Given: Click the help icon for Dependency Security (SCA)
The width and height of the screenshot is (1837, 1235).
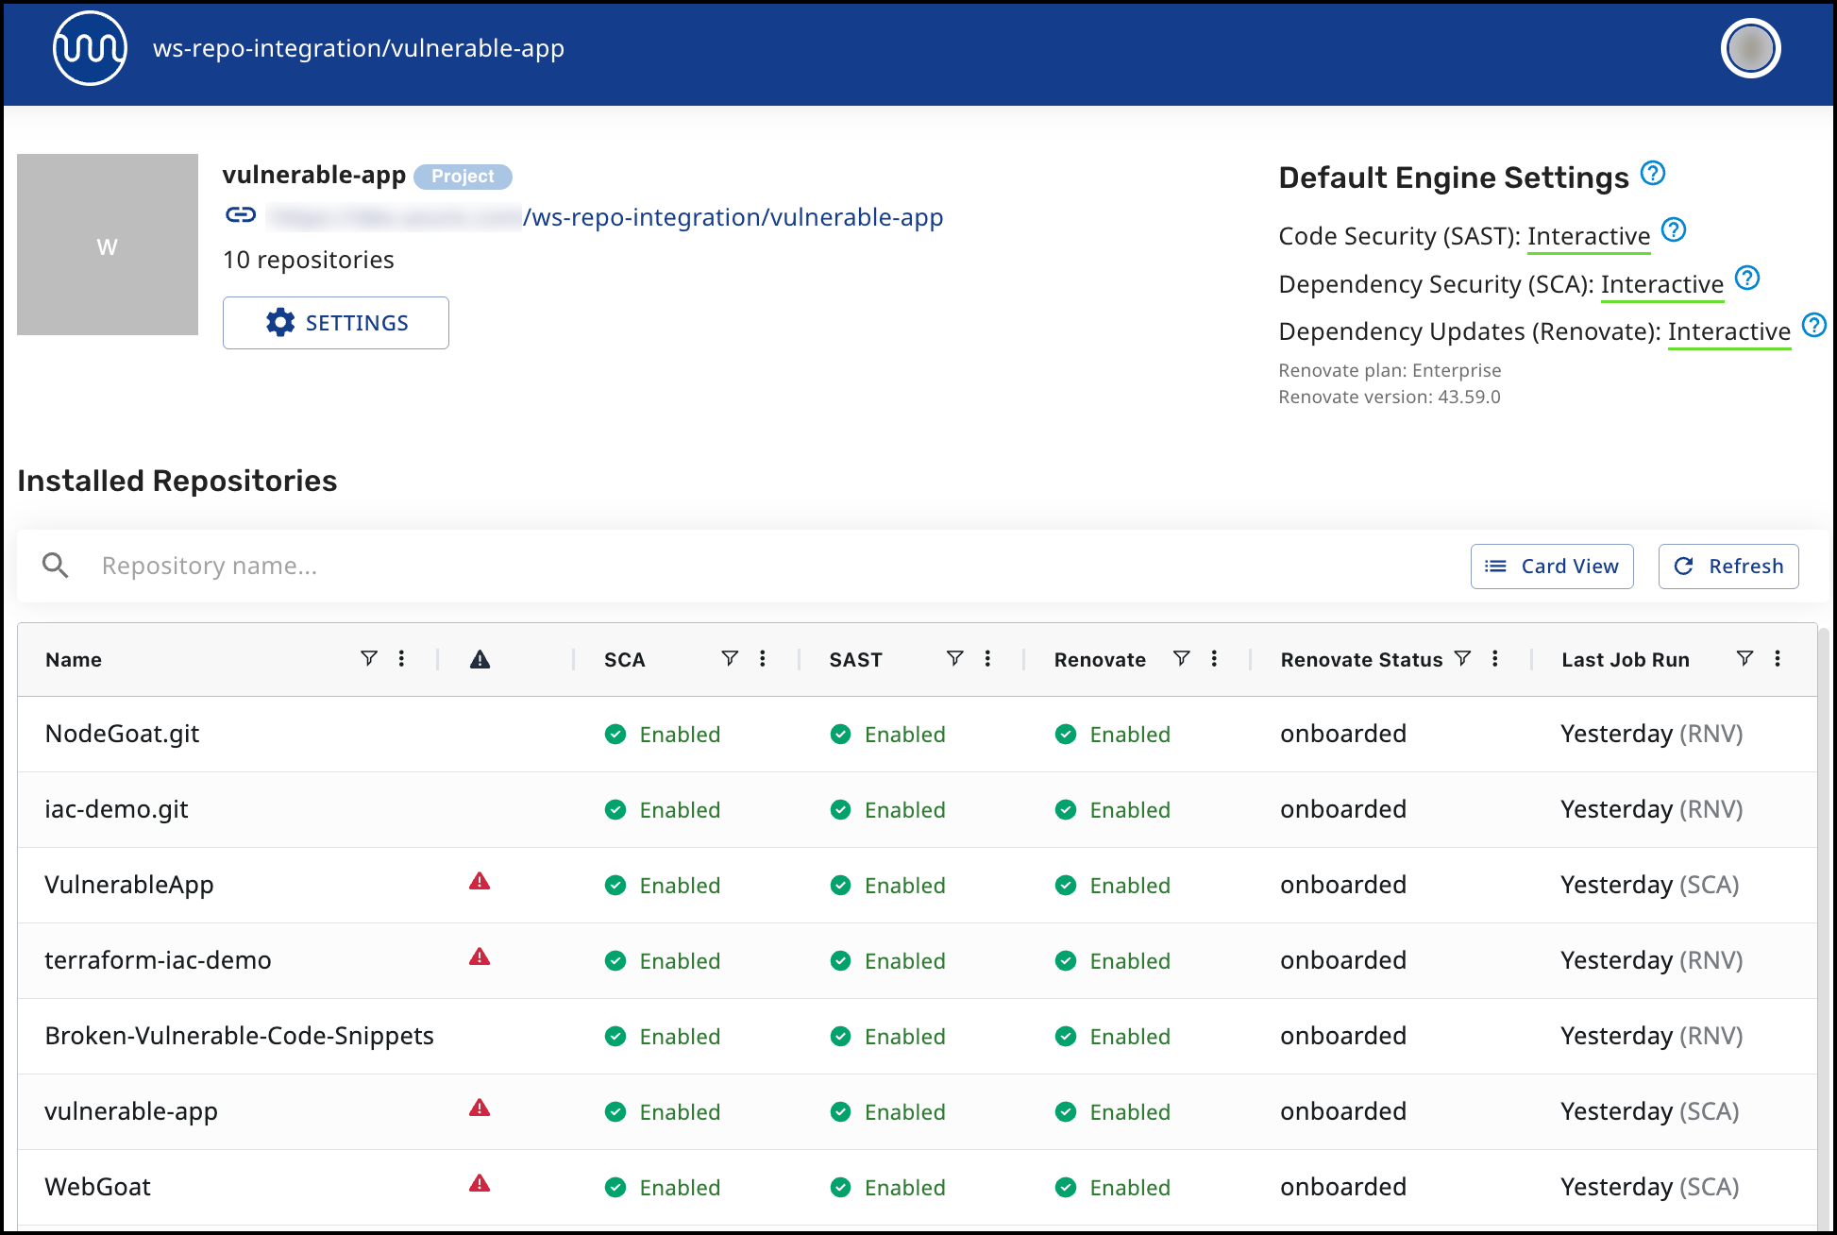Looking at the screenshot, I should [x=1746, y=279].
